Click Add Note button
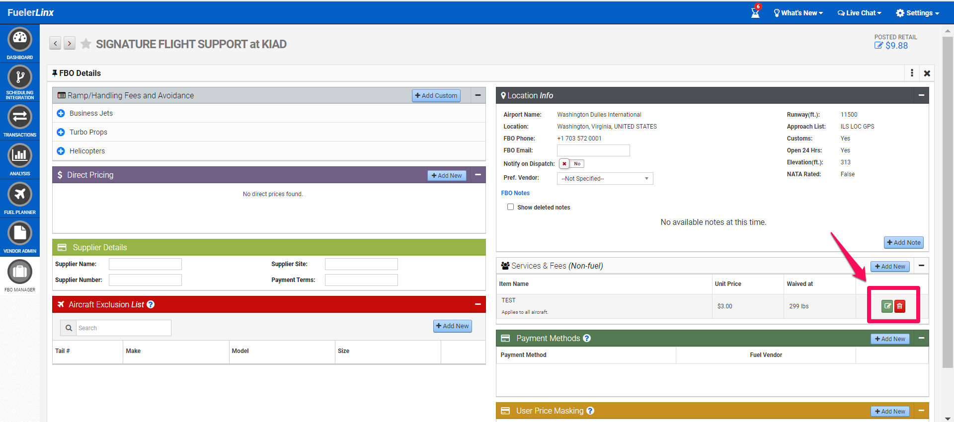Screen dimensions: 954x422 pos(904,242)
